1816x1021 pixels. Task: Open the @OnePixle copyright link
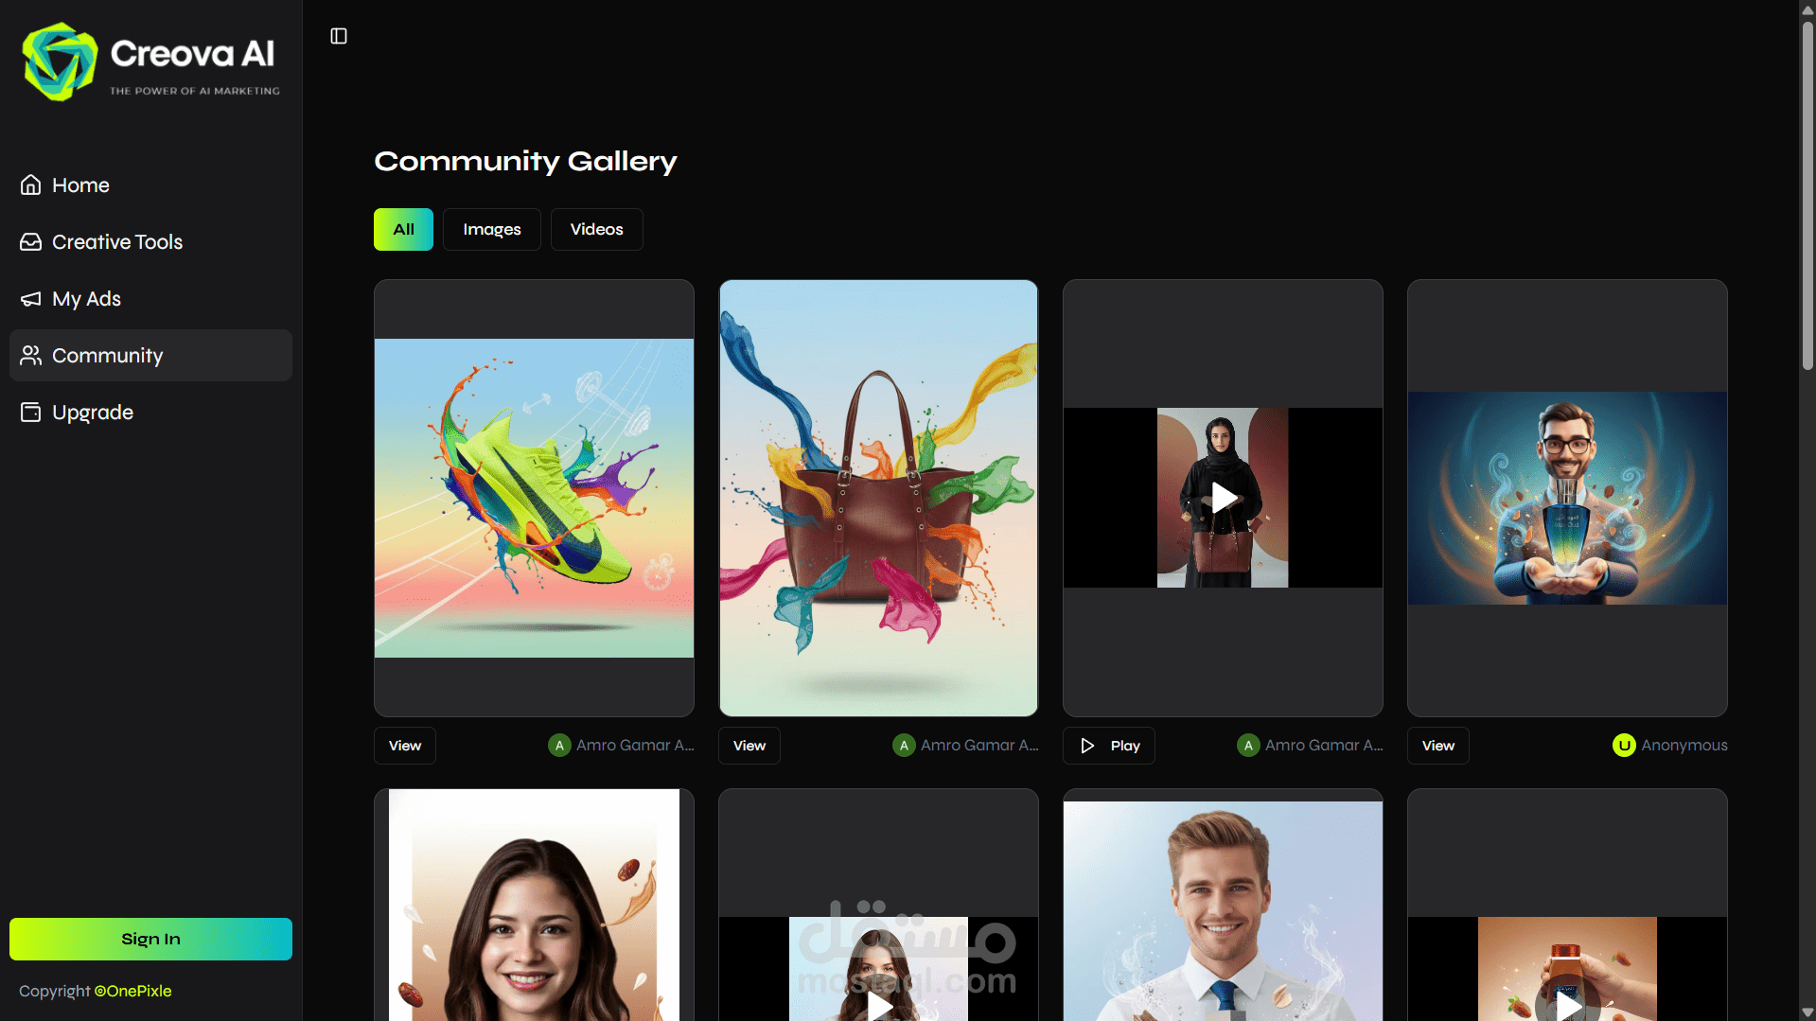click(x=133, y=991)
